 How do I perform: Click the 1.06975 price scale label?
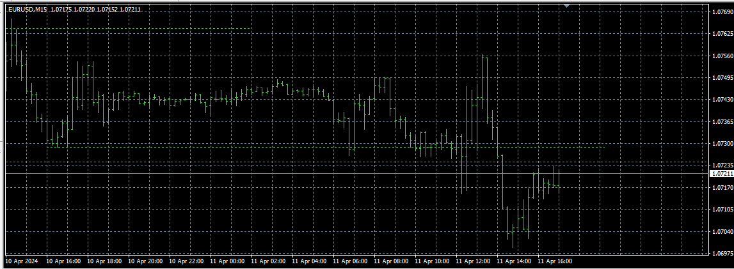(x=721, y=254)
